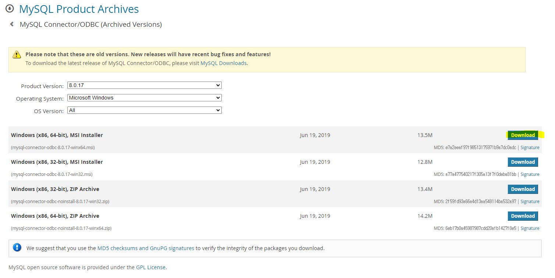Click the download circle icon beside page title
The width and height of the screenshot is (555, 278).
(x=10, y=8)
